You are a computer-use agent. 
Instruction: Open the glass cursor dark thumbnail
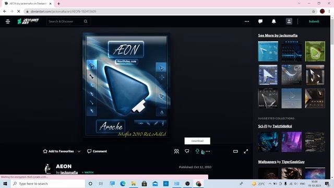click(268, 98)
